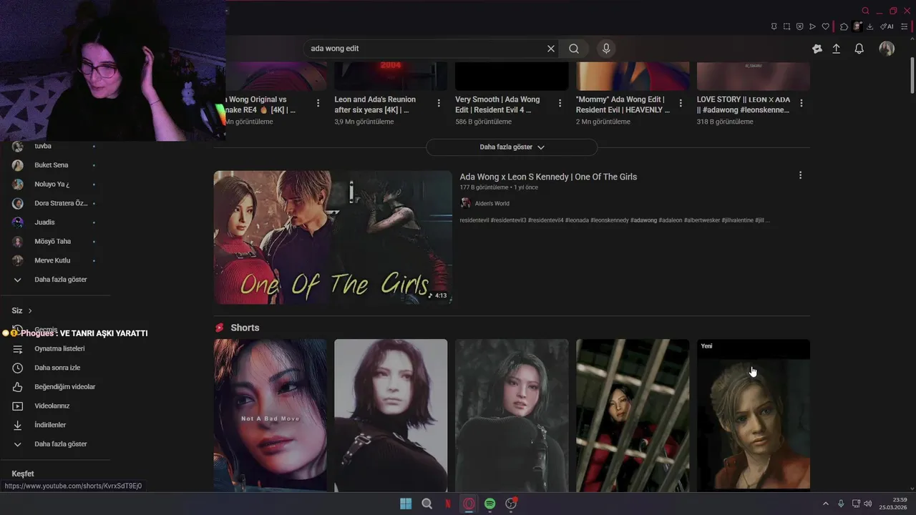Add page to bookmarks with heart icon

point(825,26)
